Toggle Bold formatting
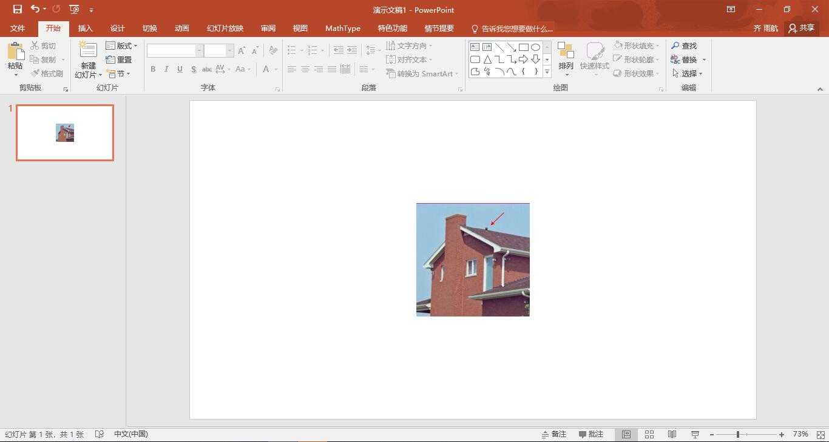 tap(153, 69)
